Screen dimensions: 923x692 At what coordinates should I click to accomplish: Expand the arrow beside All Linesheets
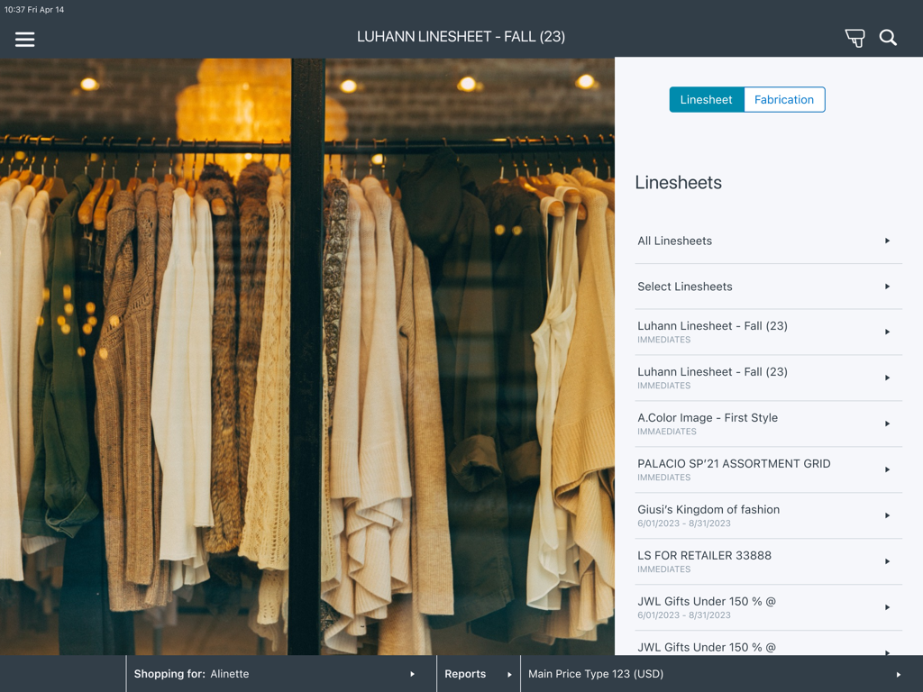pyautogui.click(x=888, y=241)
